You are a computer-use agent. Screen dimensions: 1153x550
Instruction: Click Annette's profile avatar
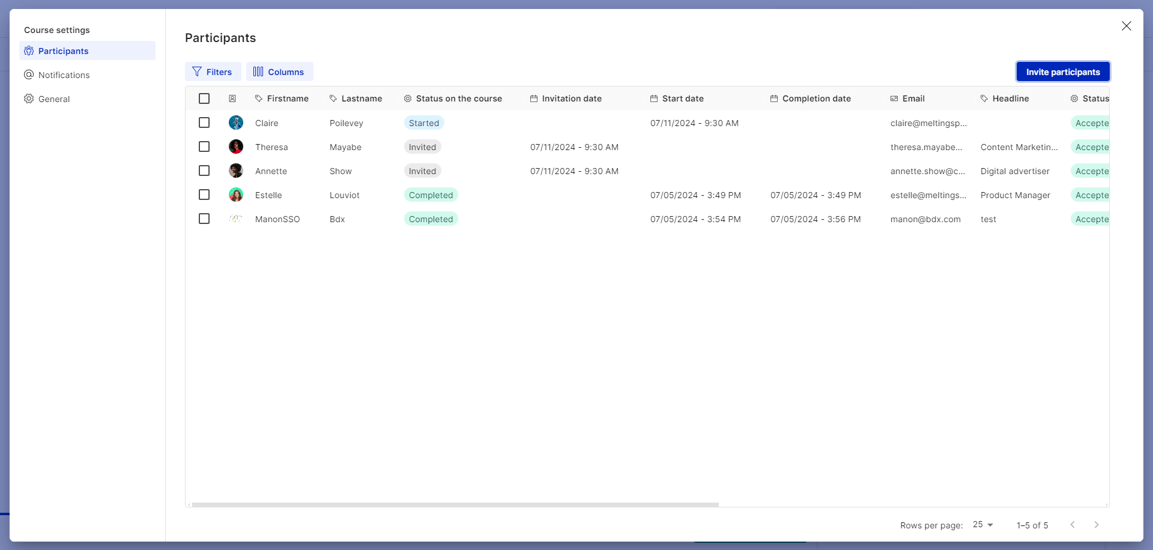236,171
